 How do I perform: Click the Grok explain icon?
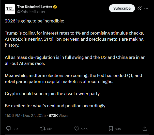[x=139, y=8]
